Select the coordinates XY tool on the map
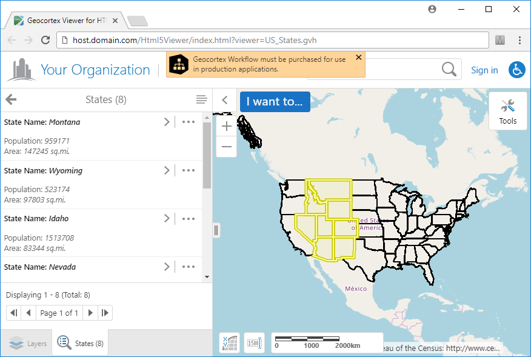The image size is (531, 357). tap(229, 342)
